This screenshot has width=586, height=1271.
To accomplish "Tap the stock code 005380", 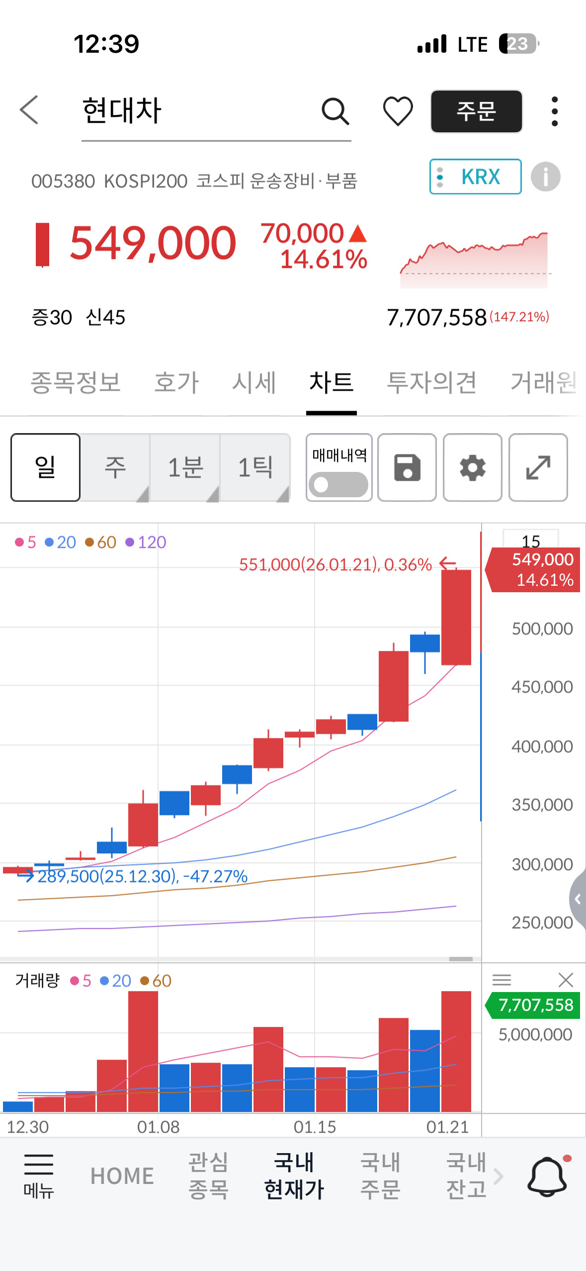I will coord(63,182).
